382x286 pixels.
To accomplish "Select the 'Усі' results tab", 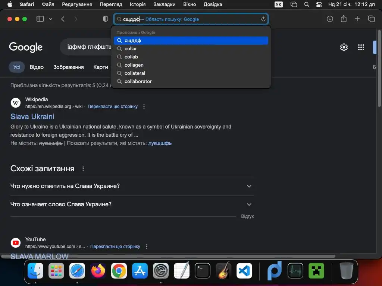I will pyautogui.click(x=17, y=67).
